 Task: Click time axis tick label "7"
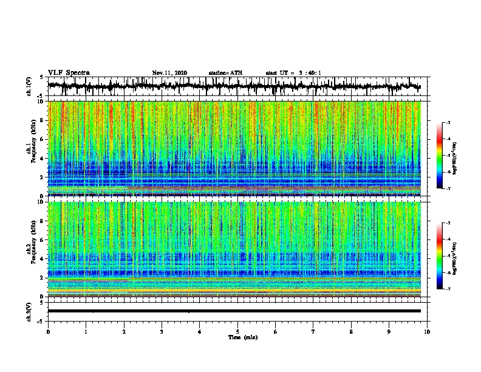[313, 332]
